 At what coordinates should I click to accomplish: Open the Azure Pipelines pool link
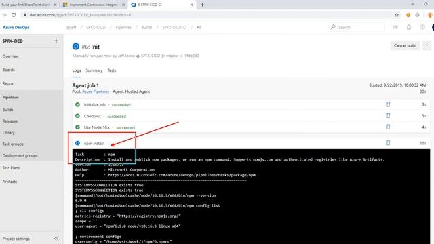click(96, 91)
